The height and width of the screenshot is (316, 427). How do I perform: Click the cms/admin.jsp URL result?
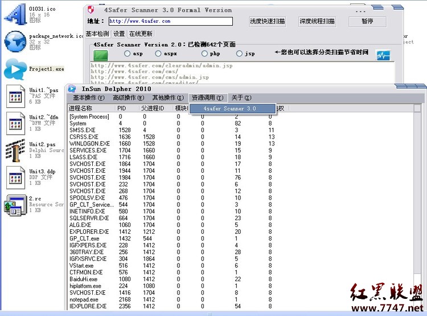(x=150, y=77)
